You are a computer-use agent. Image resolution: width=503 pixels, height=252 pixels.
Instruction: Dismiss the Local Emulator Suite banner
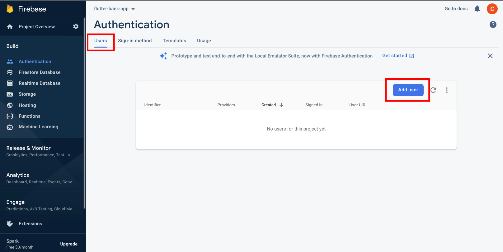pos(490,56)
